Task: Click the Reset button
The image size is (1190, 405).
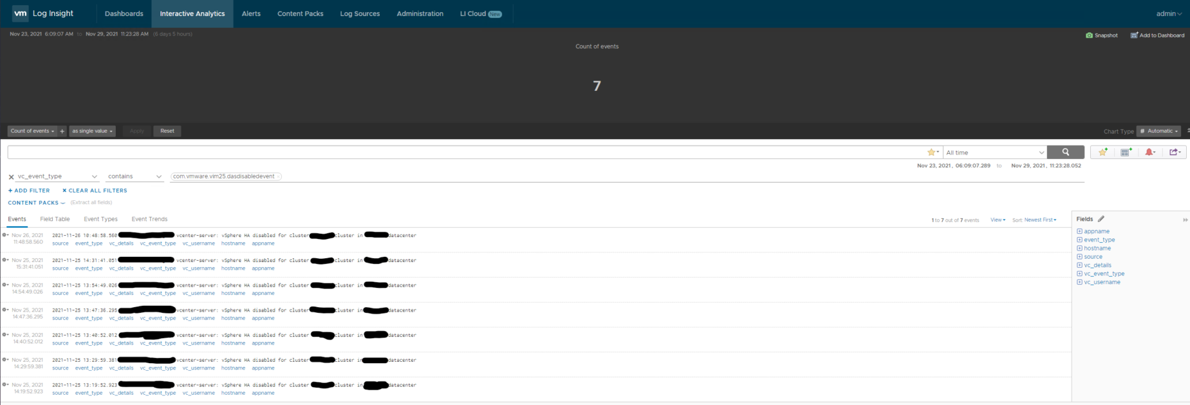Action: point(167,131)
